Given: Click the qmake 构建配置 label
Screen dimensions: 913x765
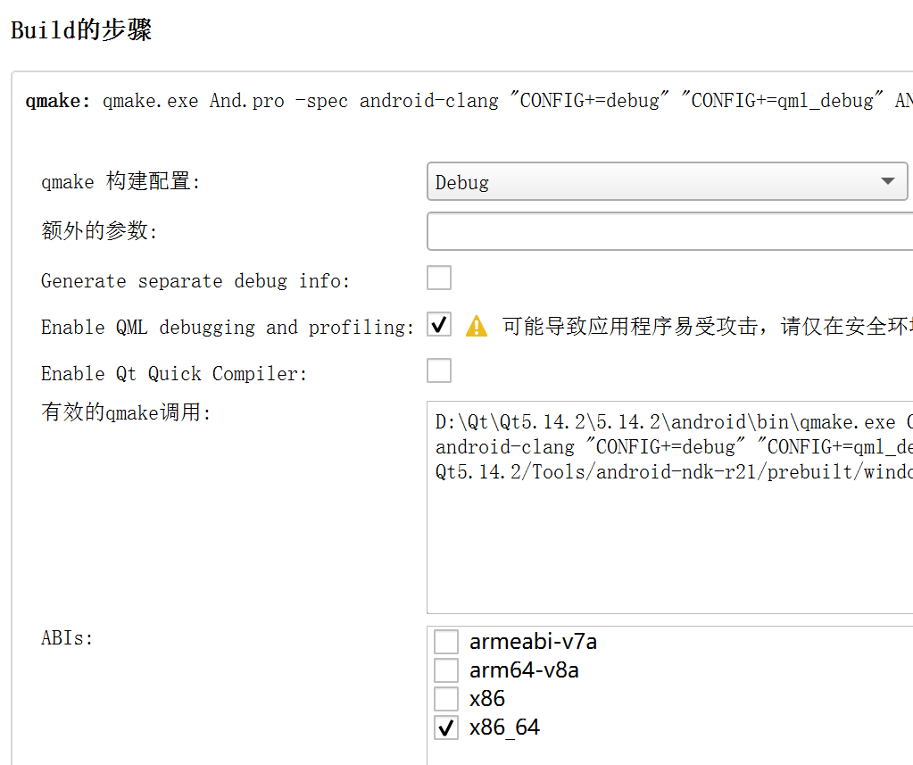Looking at the screenshot, I should pyautogui.click(x=121, y=182).
